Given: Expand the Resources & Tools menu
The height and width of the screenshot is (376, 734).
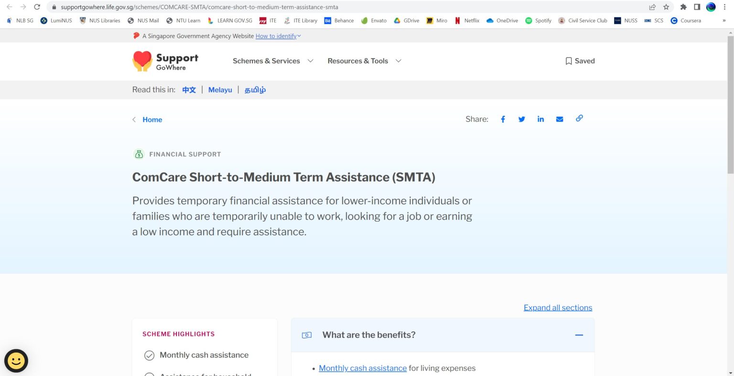Looking at the screenshot, I should [x=365, y=61].
